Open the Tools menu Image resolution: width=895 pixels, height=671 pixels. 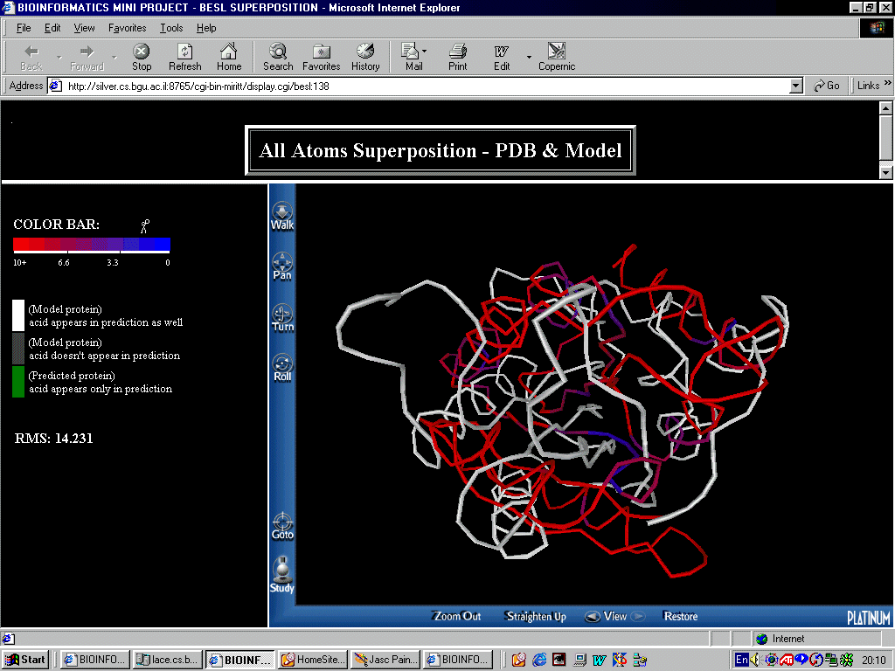tap(171, 28)
